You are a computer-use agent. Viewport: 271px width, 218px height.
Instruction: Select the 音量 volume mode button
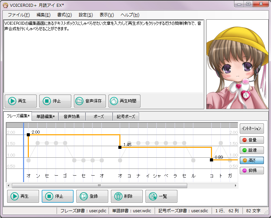point(252,140)
